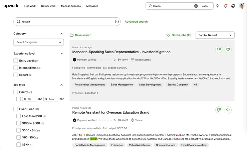Open the Sort by: Newest dropdown

click(x=215, y=35)
